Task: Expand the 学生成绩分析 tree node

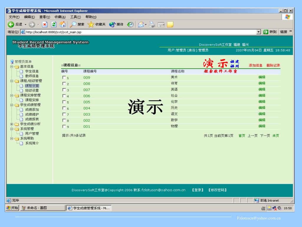Action: point(12,124)
